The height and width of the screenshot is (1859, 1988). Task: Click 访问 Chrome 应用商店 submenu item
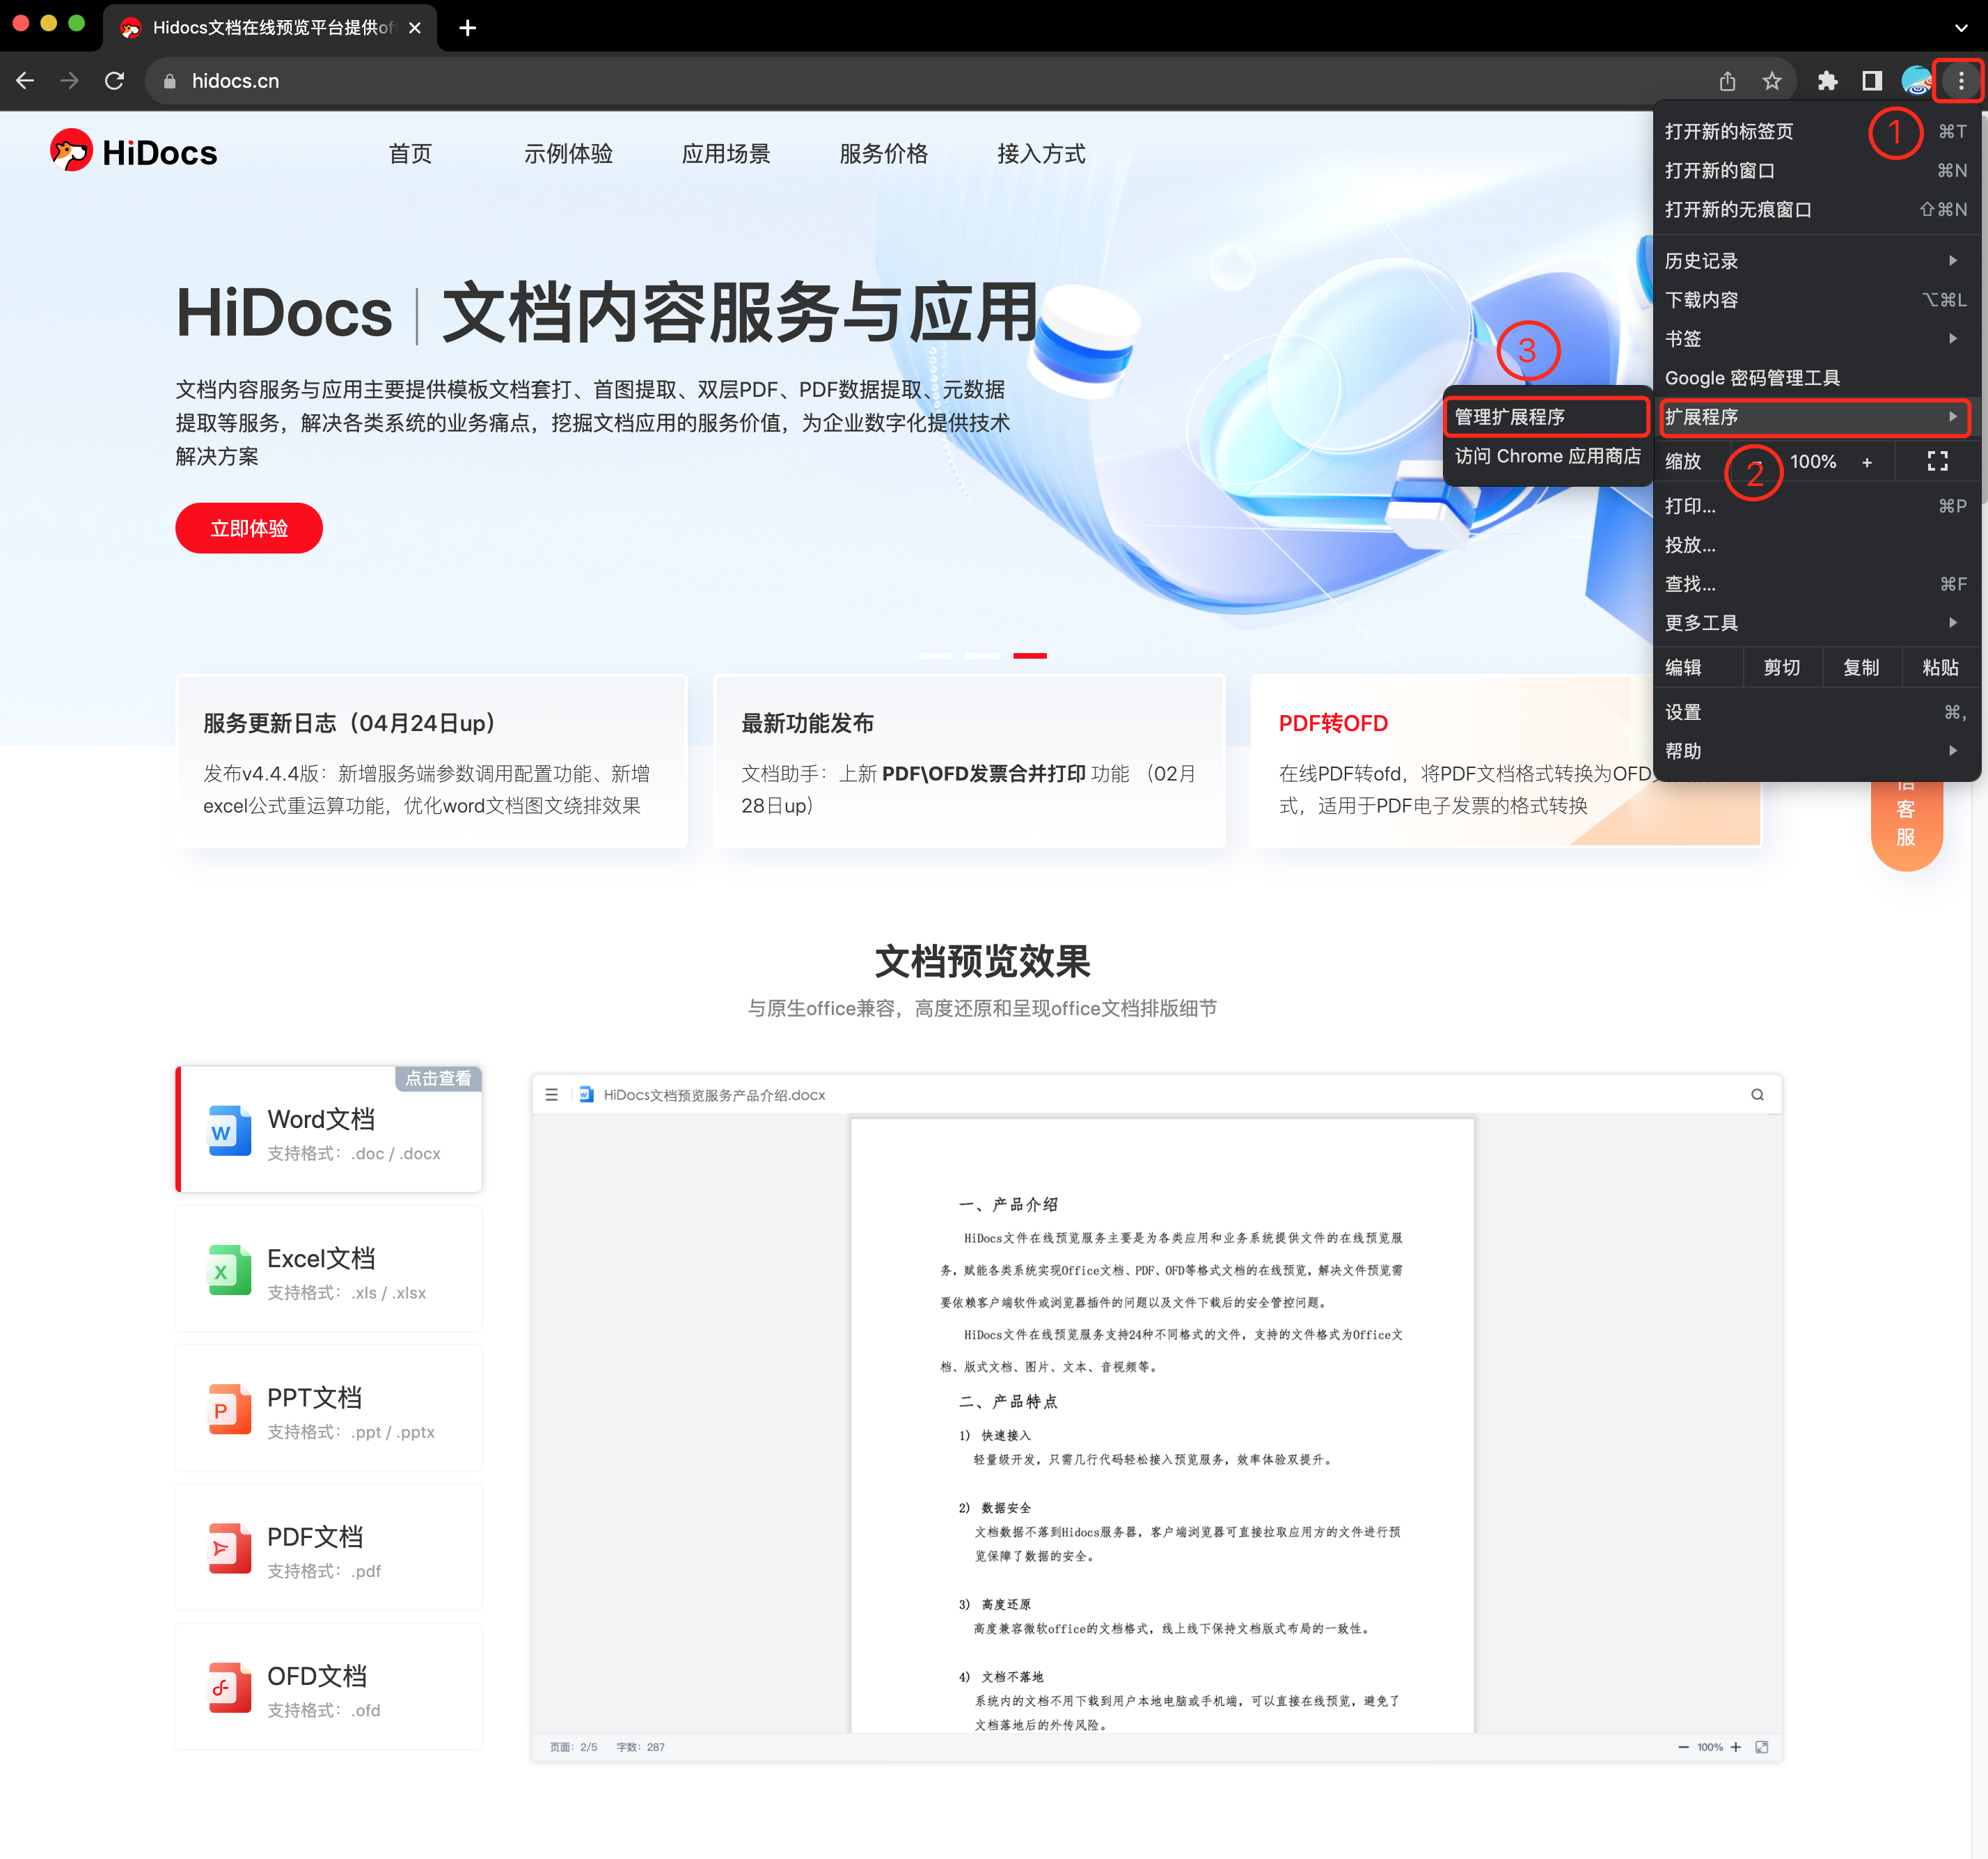coord(1547,456)
